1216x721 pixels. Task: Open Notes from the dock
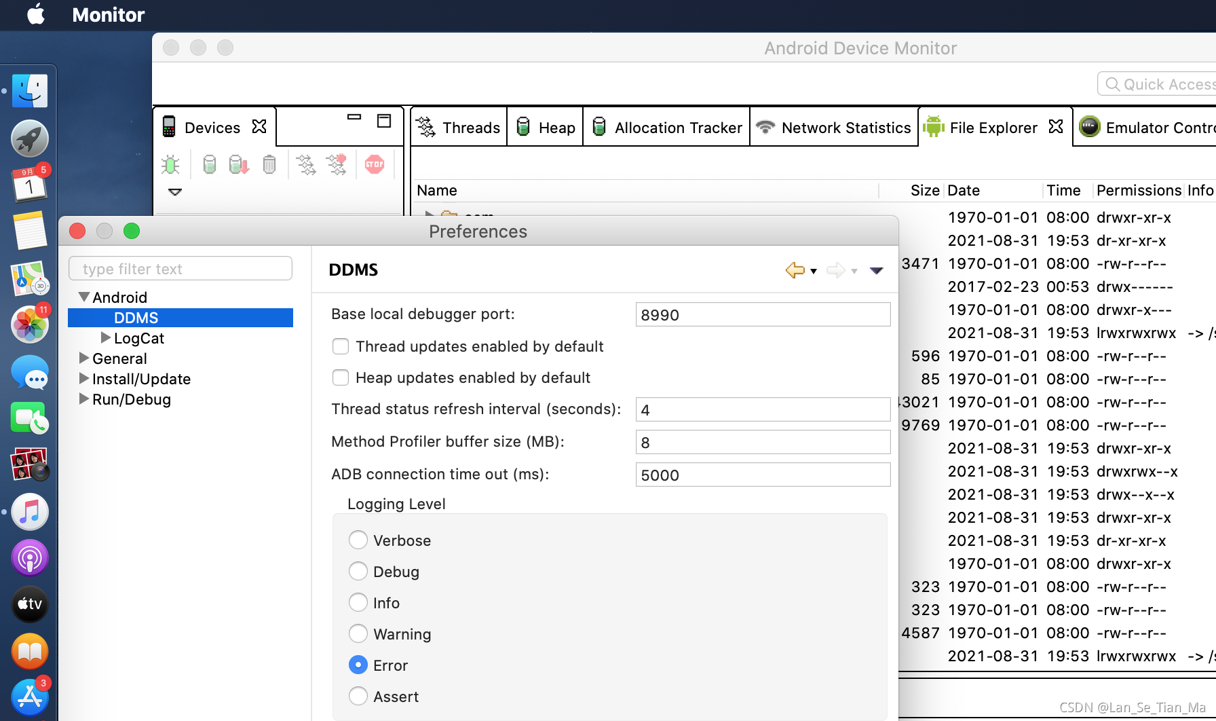[x=30, y=231]
